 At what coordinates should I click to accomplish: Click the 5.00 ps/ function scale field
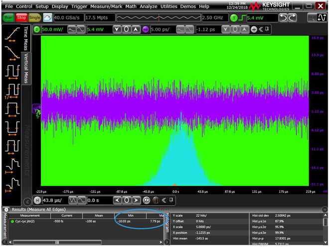click(163, 29)
